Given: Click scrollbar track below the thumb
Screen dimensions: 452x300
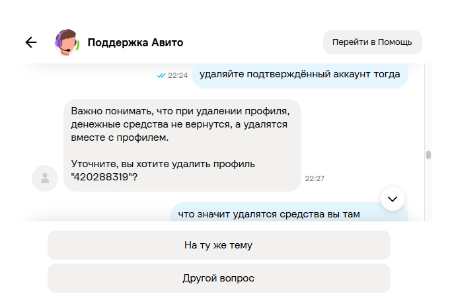Looking at the screenshot, I should click(x=428, y=190).
